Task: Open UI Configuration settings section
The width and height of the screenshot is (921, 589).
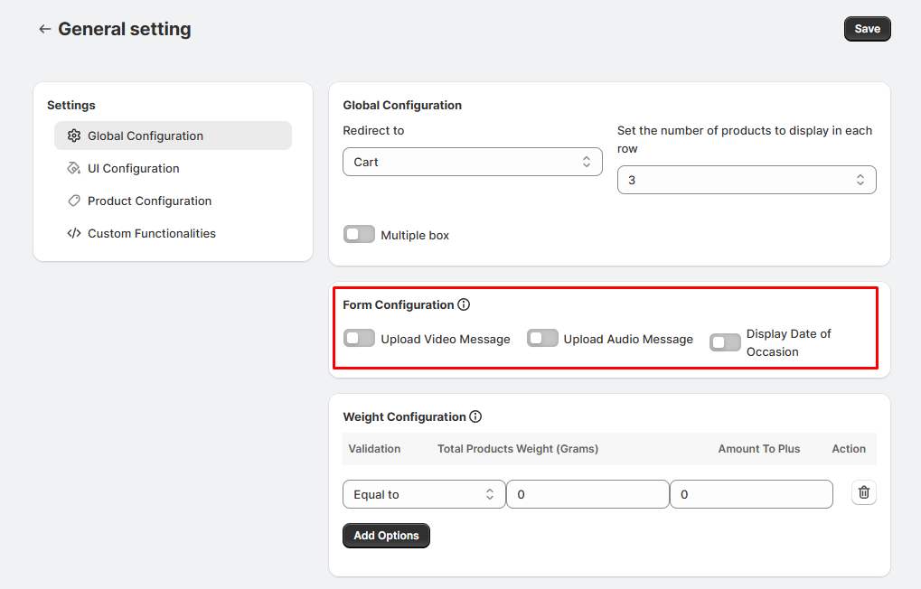Action: pyautogui.click(x=133, y=169)
